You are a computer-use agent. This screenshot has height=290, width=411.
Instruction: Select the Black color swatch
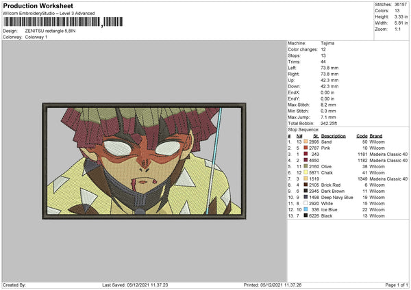tap(306, 215)
